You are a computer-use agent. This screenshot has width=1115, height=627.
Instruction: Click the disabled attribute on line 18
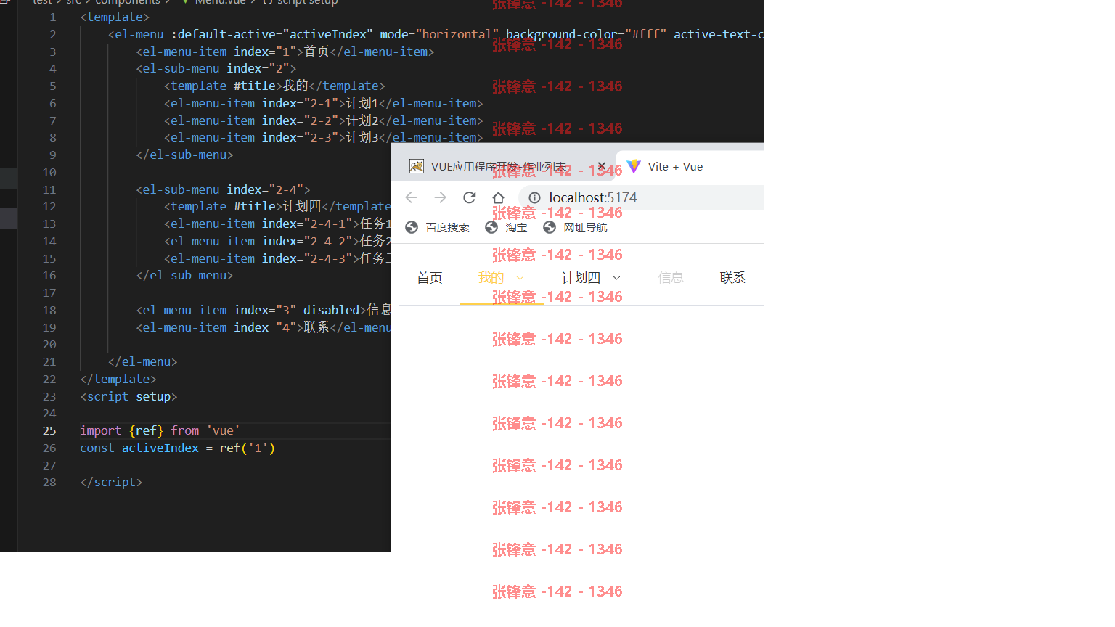click(331, 311)
